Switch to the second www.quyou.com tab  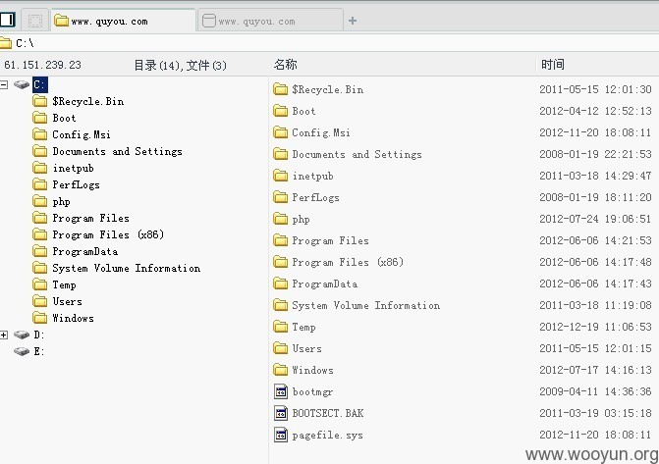click(271, 21)
